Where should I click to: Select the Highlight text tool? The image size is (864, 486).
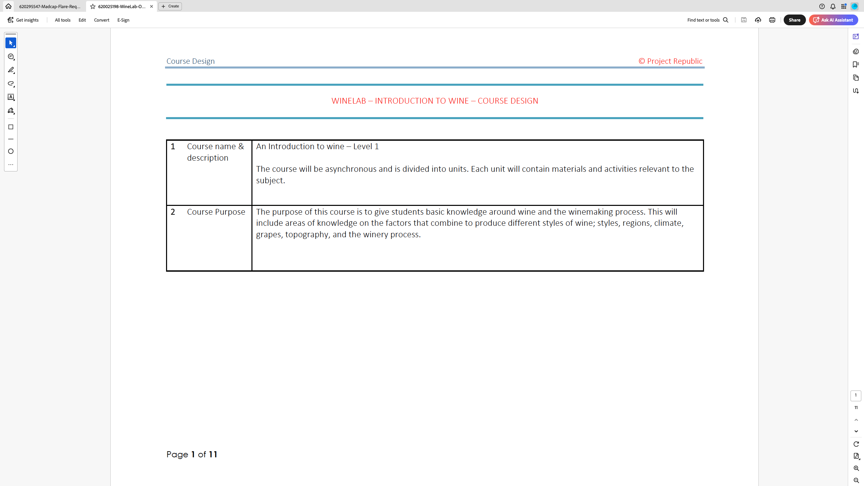tap(11, 70)
